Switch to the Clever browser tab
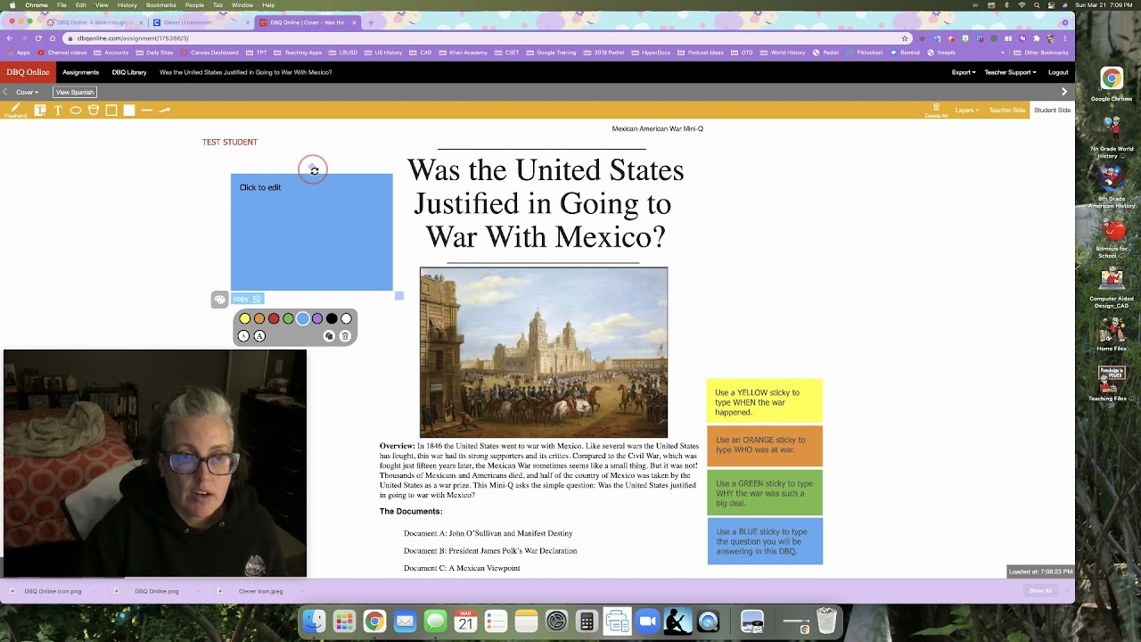1141x642 pixels. coord(199,22)
